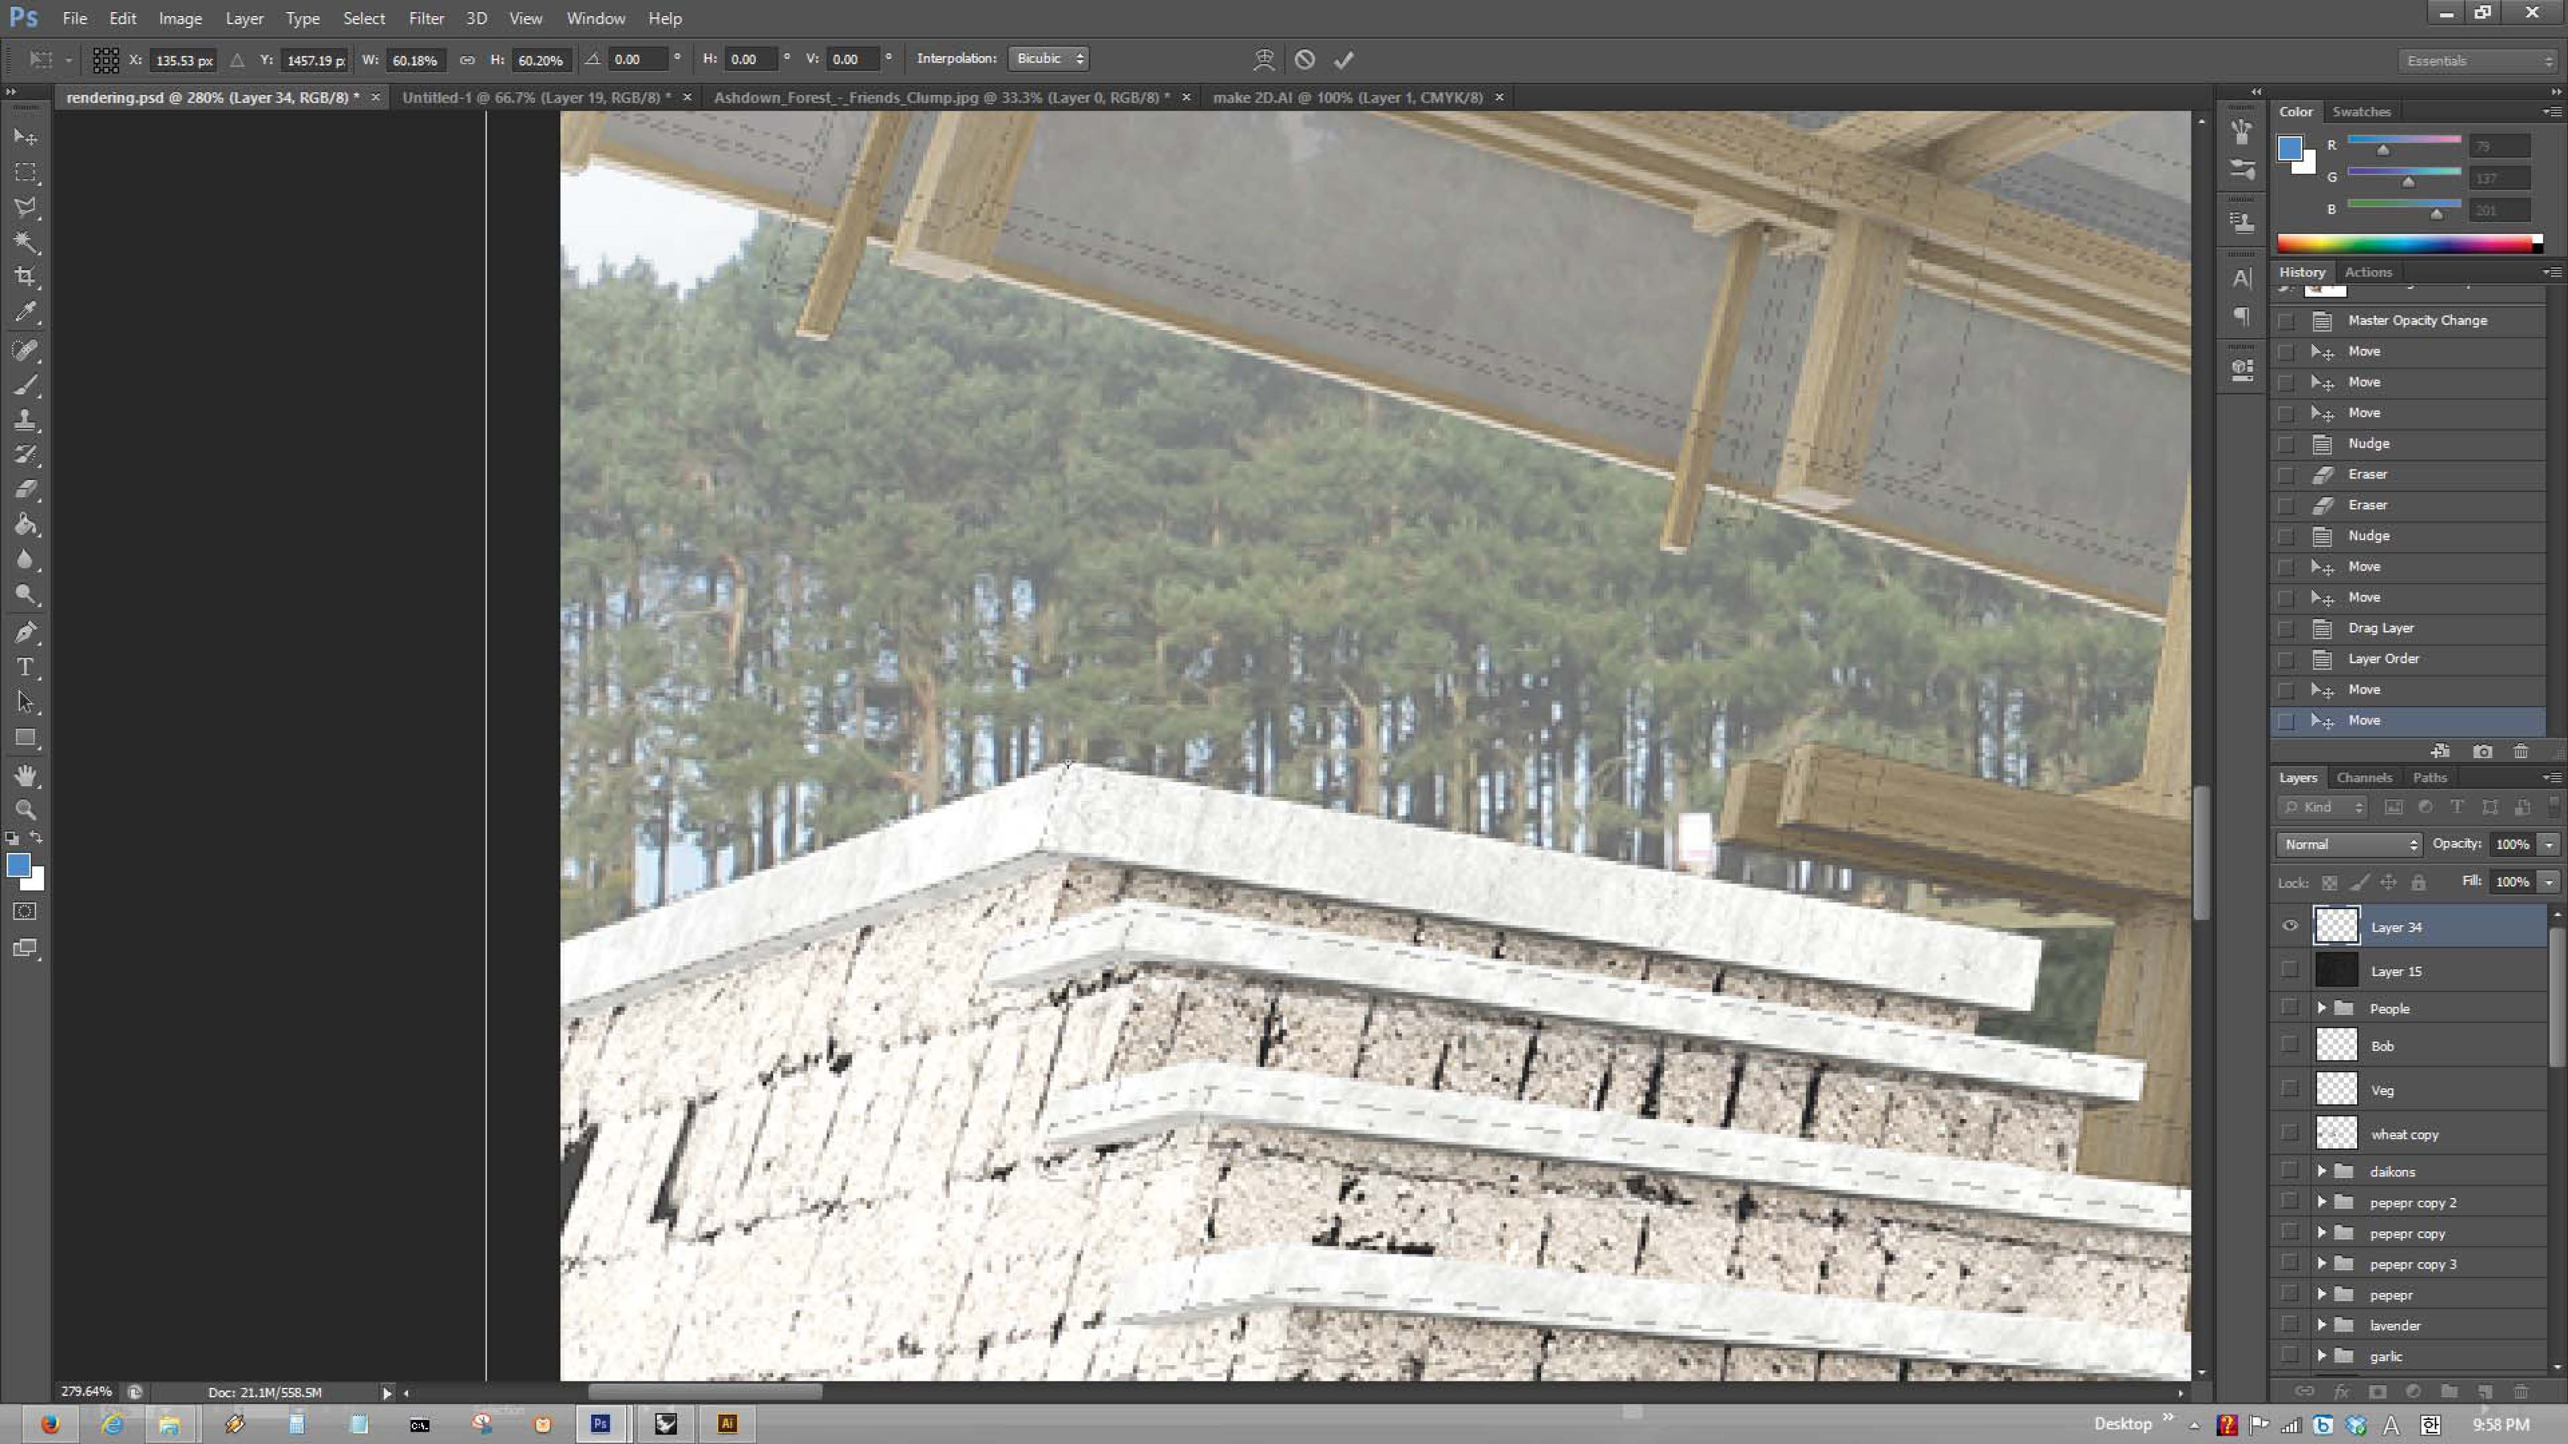Viewport: 2568px width, 1444px height.
Task: Open the Image menu
Action: pyautogui.click(x=181, y=18)
